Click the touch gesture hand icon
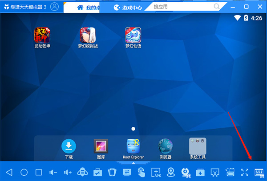 pos(142,172)
